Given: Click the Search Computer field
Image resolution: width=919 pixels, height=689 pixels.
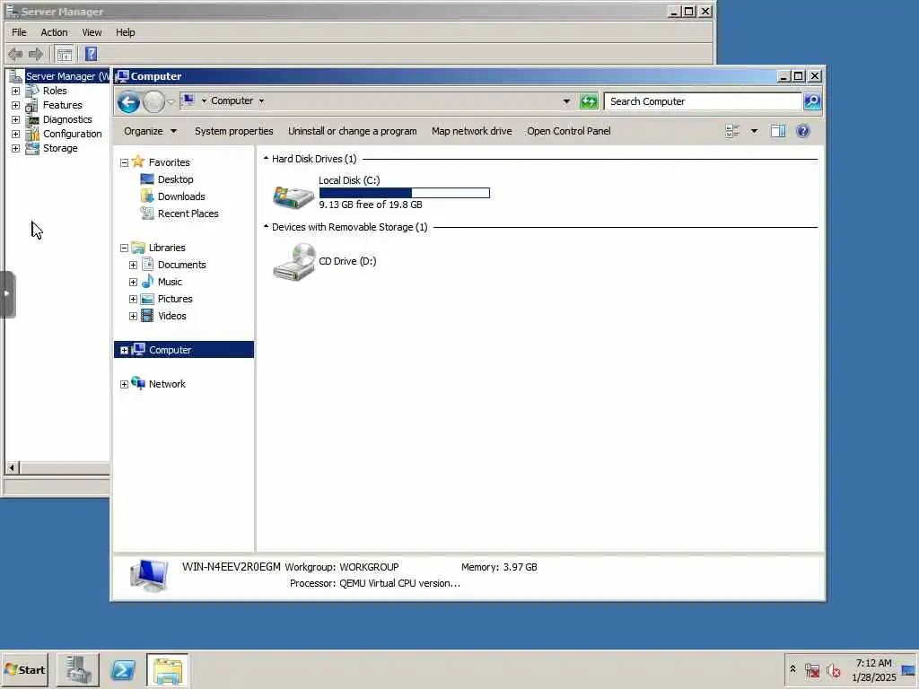Looking at the screenshot, I should 703,101.
